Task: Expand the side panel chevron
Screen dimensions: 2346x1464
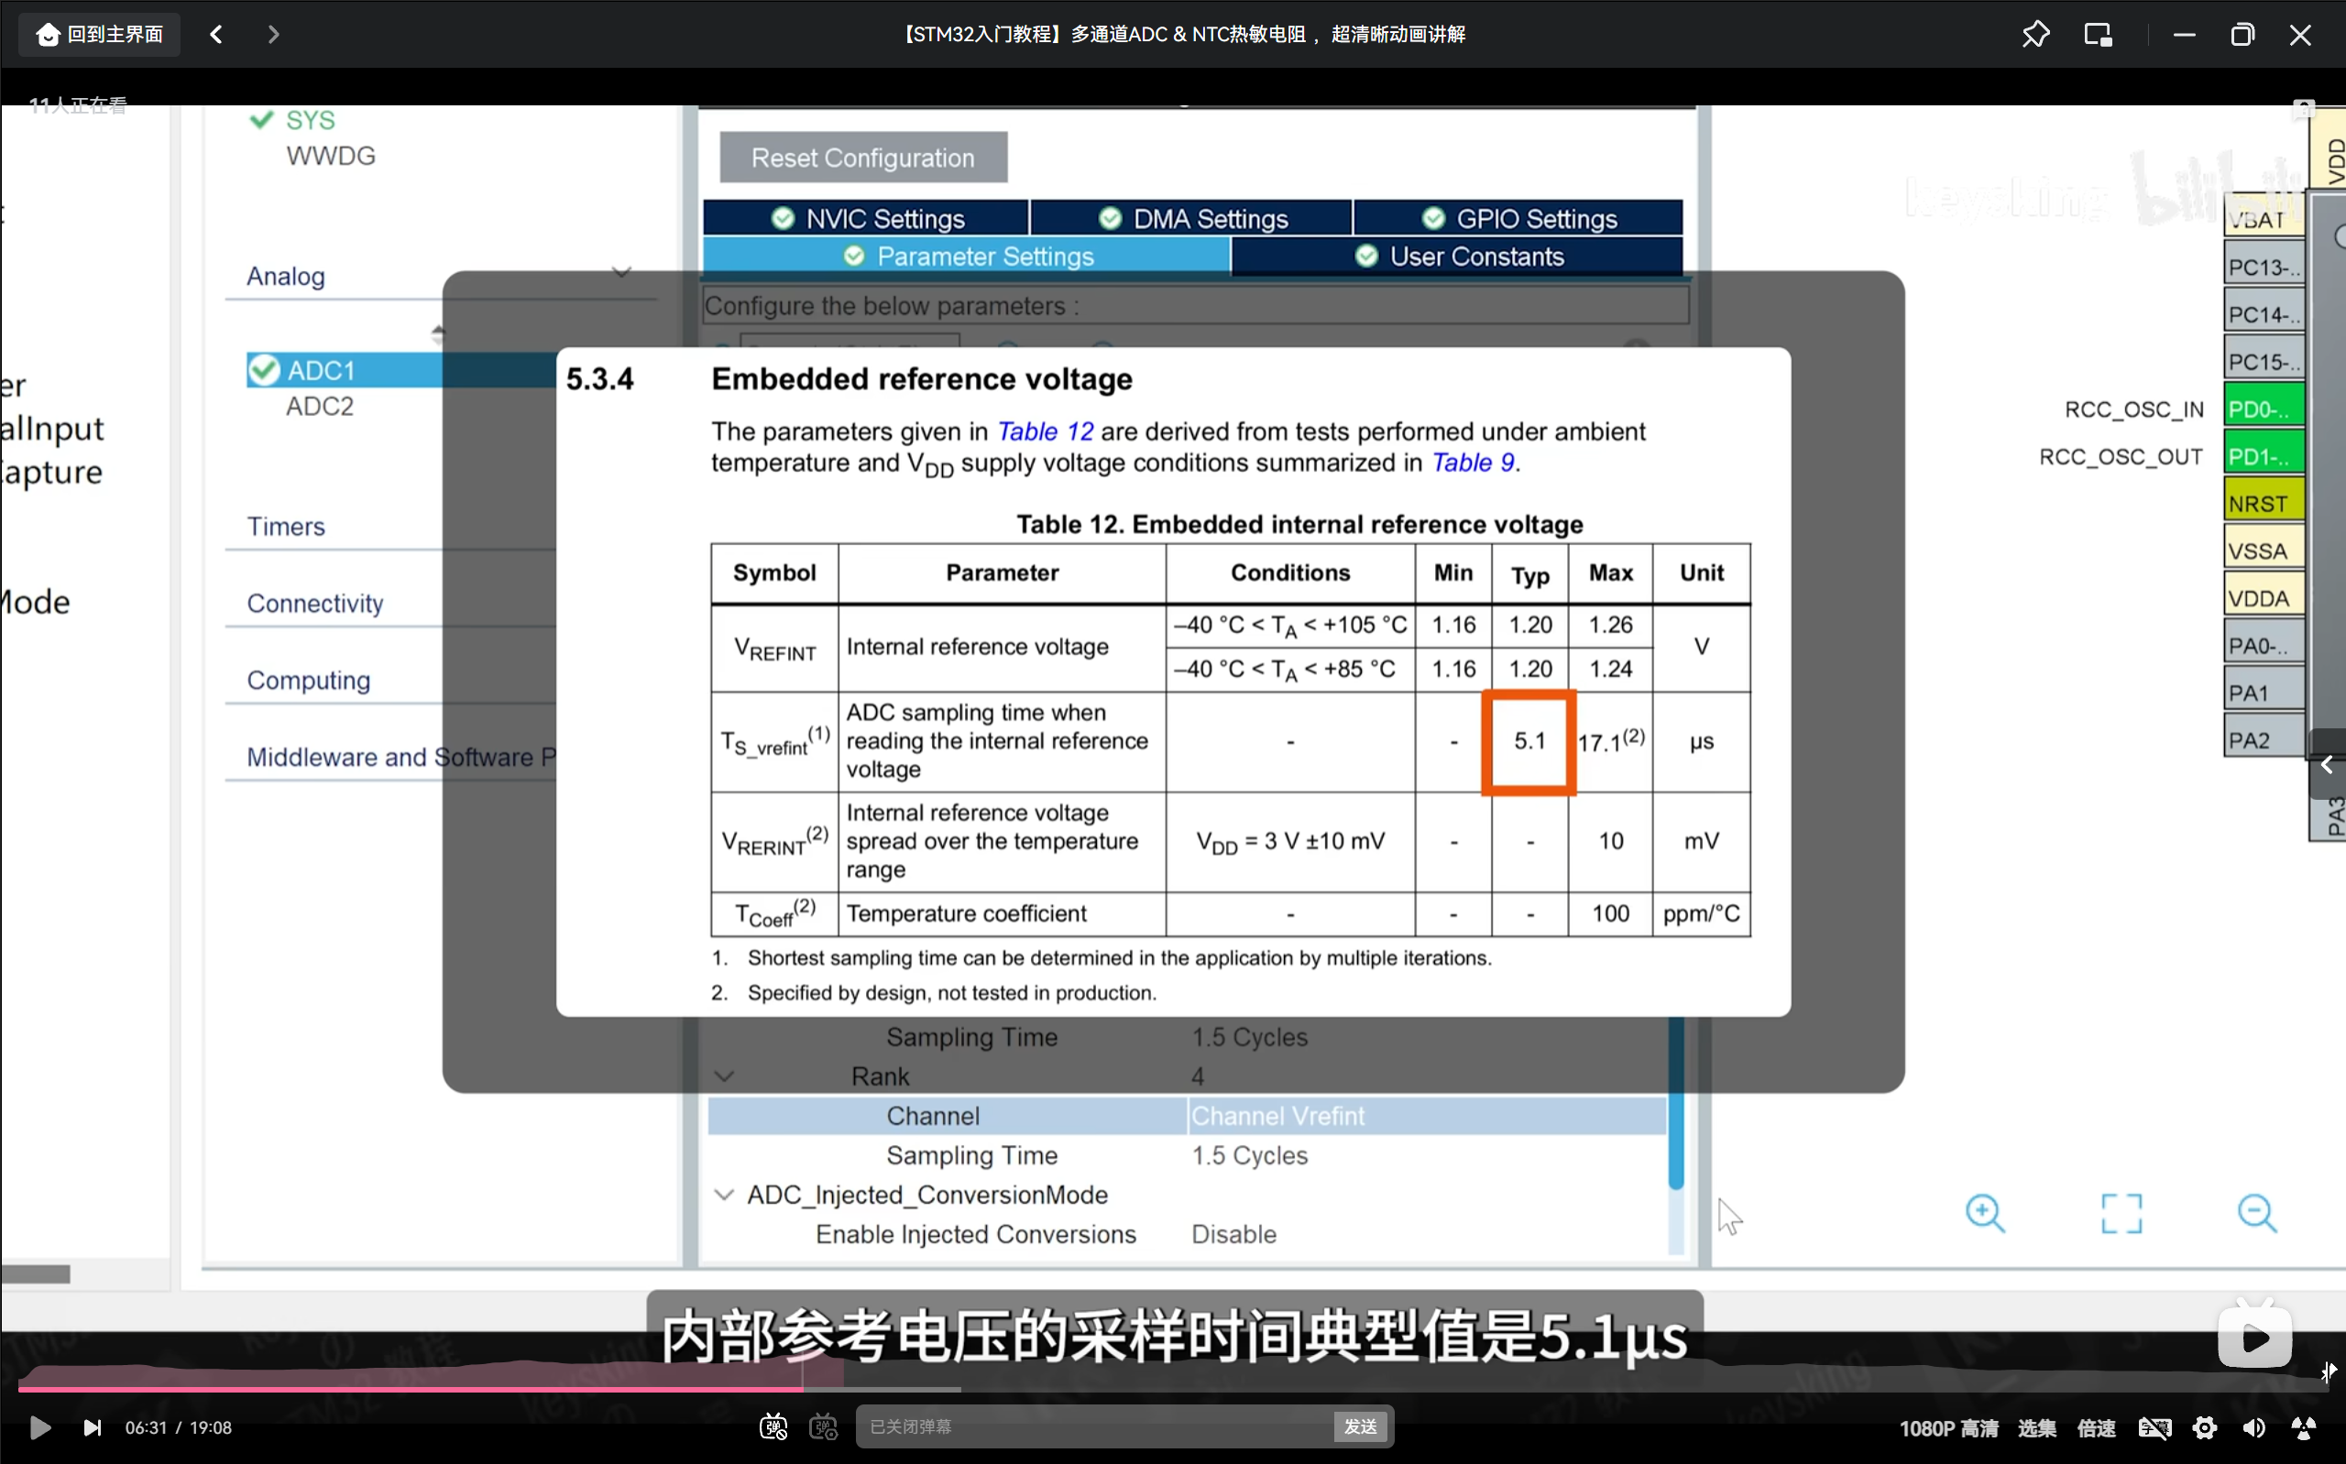Action: 2327,765
